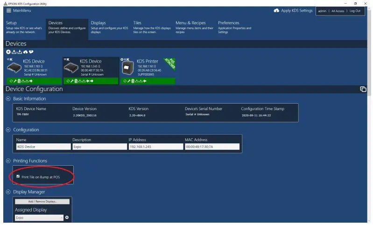The height and width of the screenshot is (225, 373).
Task: Clear the Assigned Display with the X icon
Action: 67,218
